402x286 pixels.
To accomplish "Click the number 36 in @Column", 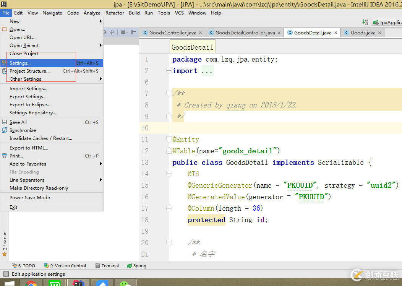I will click(x=256, y=208).
